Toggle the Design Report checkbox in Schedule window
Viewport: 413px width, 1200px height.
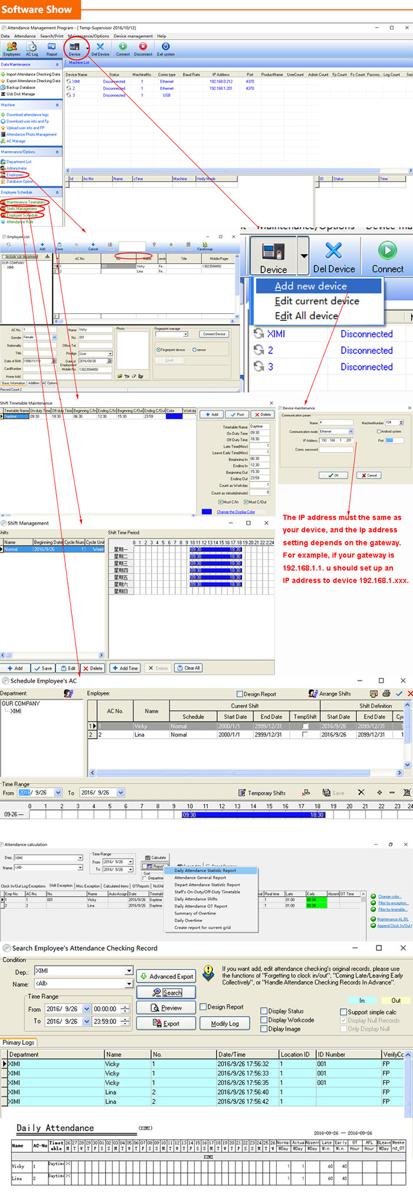[240, 694]
